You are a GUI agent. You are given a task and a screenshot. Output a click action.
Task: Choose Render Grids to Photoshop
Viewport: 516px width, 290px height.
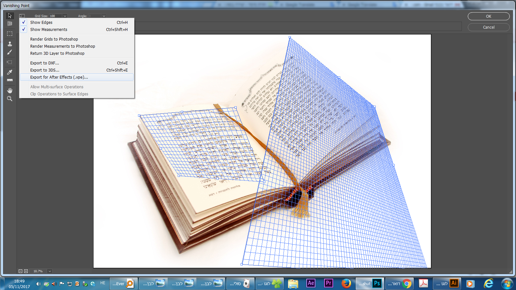click(x=77, y=39)
